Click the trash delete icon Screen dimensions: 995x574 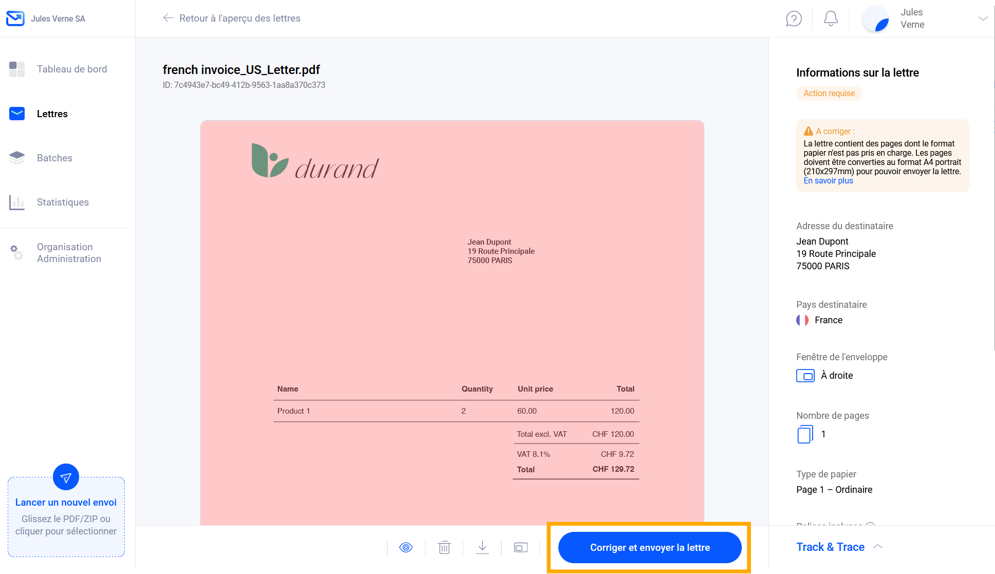444,547
